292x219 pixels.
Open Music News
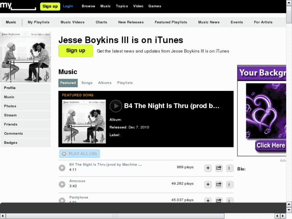point(209,22)
